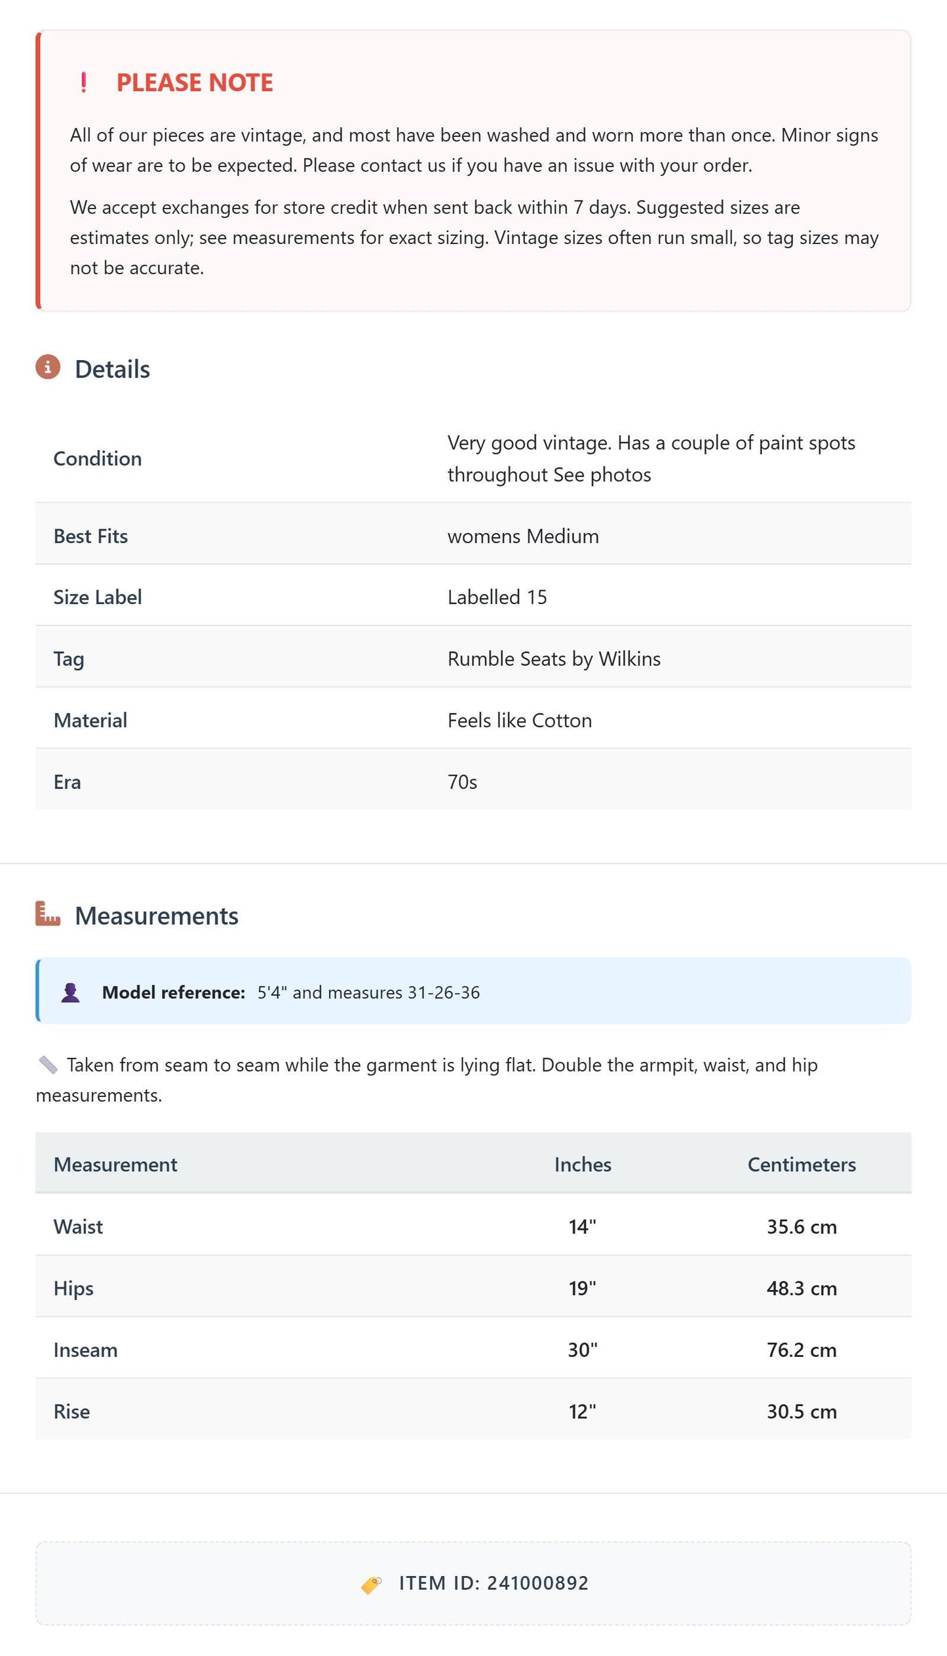
Task: Click the model reference person icon
Action: pos(70,992)
